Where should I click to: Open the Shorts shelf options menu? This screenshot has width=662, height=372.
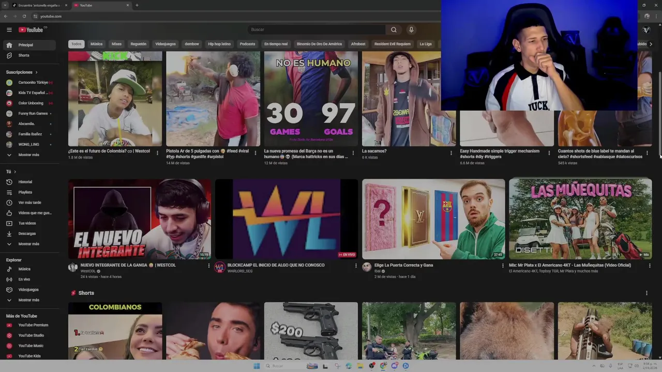click(x=646, y=293)
